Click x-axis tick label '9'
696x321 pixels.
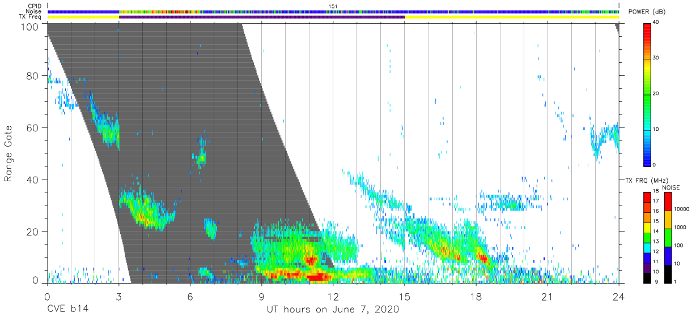[x=261, y=297]
